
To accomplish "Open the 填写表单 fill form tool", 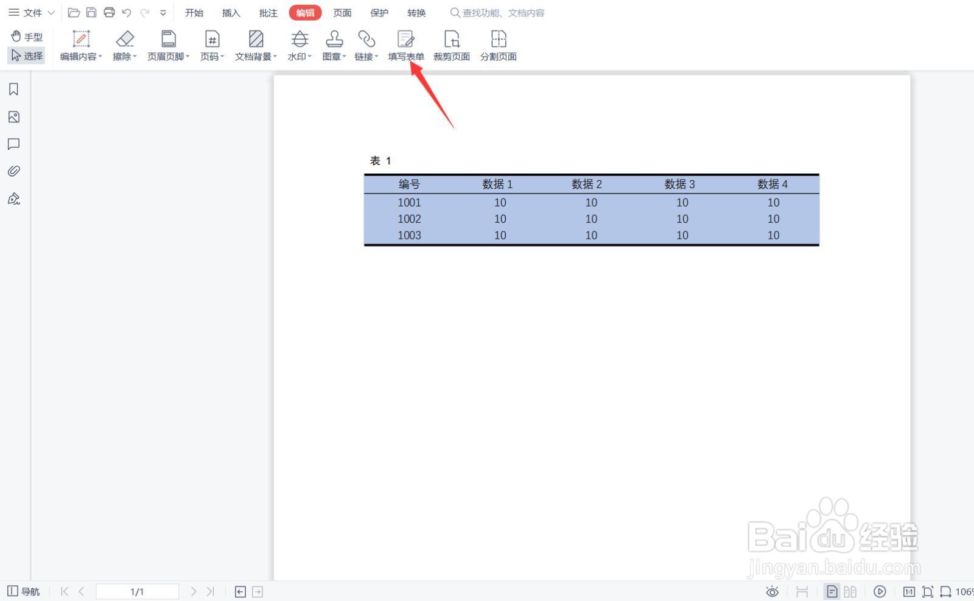I will [406, 46].
